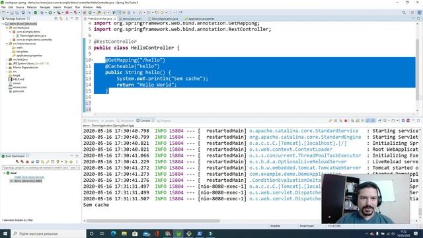Click the Boot Dashboard filter text field
The height and width of the screenshot is (238, 423).
(x=41, y=167)
